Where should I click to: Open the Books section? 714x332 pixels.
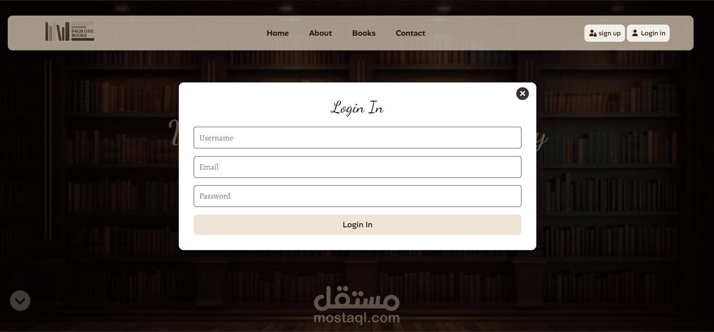[364, 33]
